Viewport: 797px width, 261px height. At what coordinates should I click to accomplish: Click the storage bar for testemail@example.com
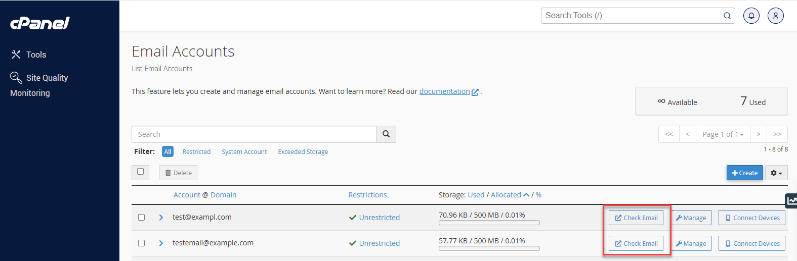[489, 248]
